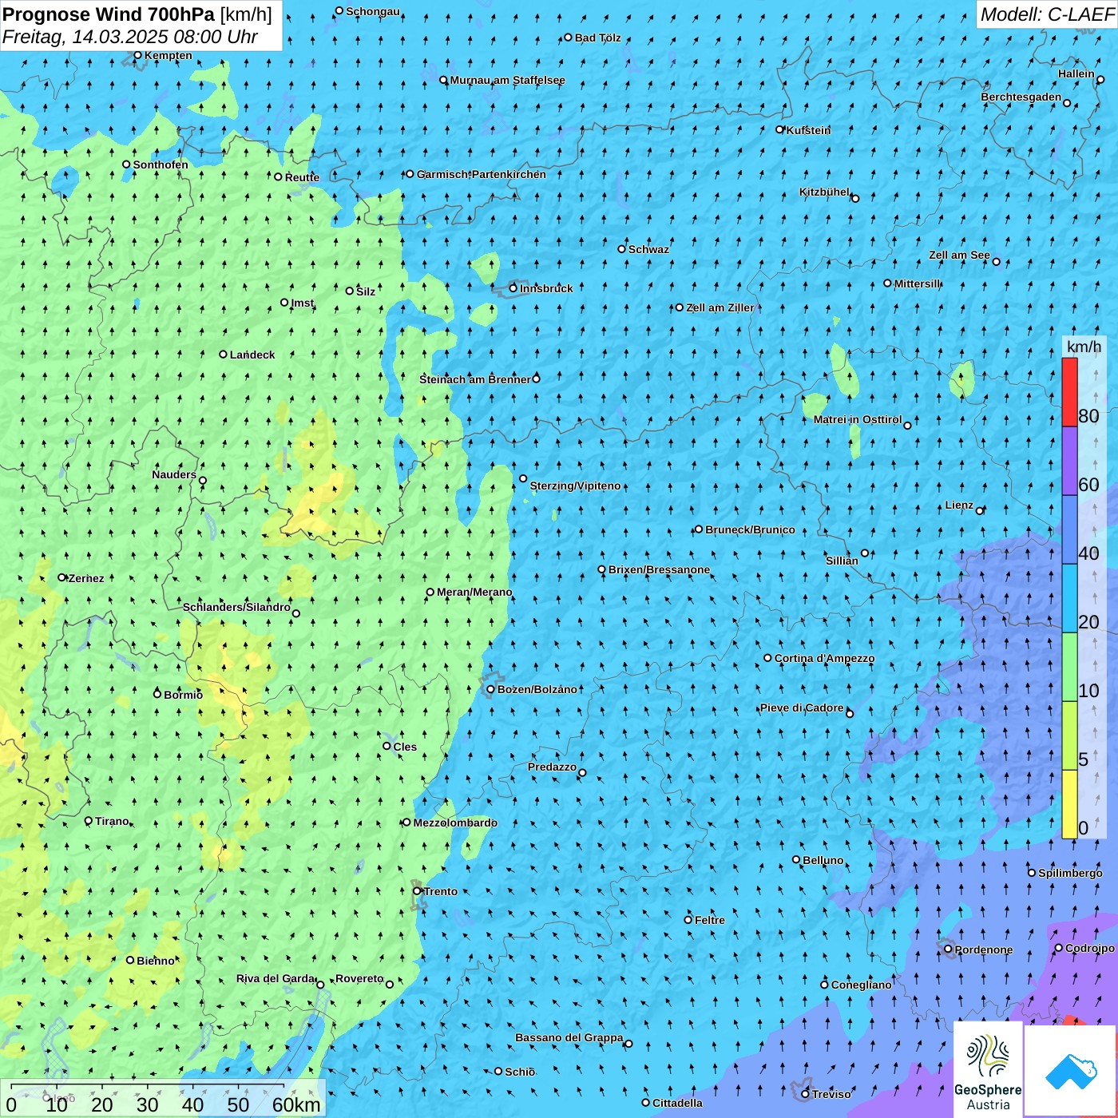The image size is (1118, 1118).
Task: Select the Innsbruck city label
Action: (x=546, y=288)
